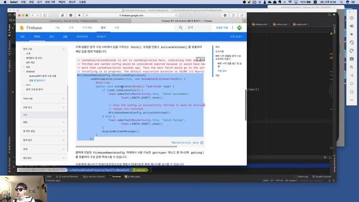The image size is (359, 202).
Task: Click the emulator power button
Action: point(352,18)
